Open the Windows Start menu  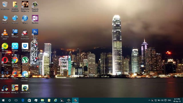tap(3, 100)
